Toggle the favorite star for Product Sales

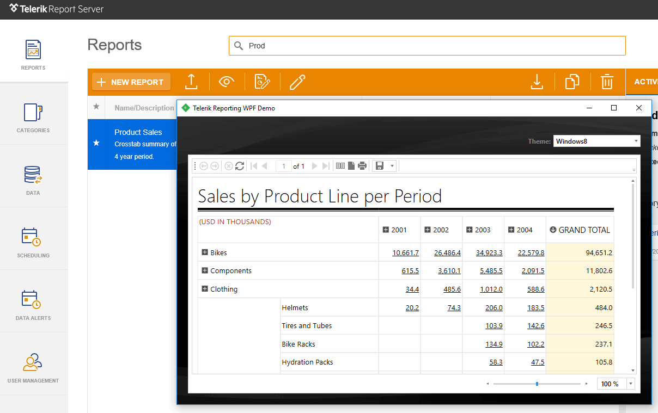(96, 143)
